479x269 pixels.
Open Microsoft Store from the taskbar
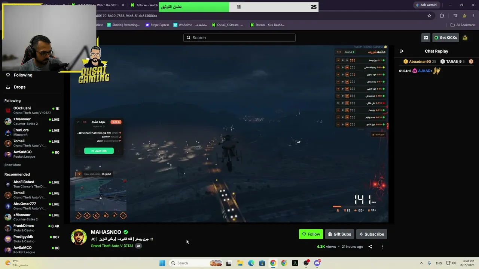pos(262,263)
